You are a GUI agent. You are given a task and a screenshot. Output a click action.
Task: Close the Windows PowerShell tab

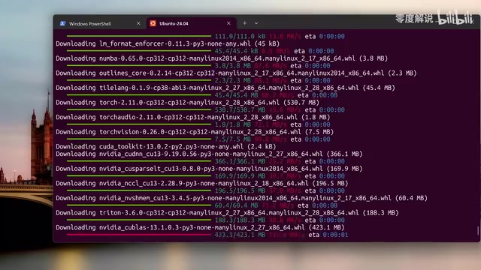(138, 23)
